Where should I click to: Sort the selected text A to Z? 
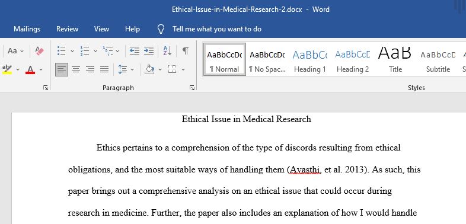pos(167,51)
